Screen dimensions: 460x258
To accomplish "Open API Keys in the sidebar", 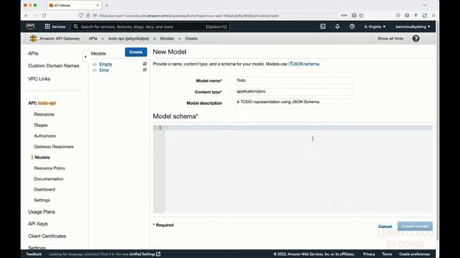I will click(37, 224).
